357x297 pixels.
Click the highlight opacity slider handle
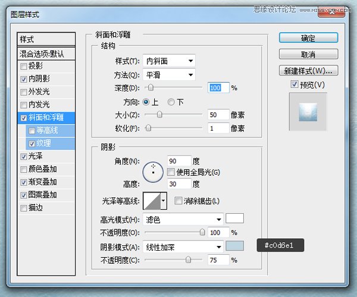[x=202, y=232]
